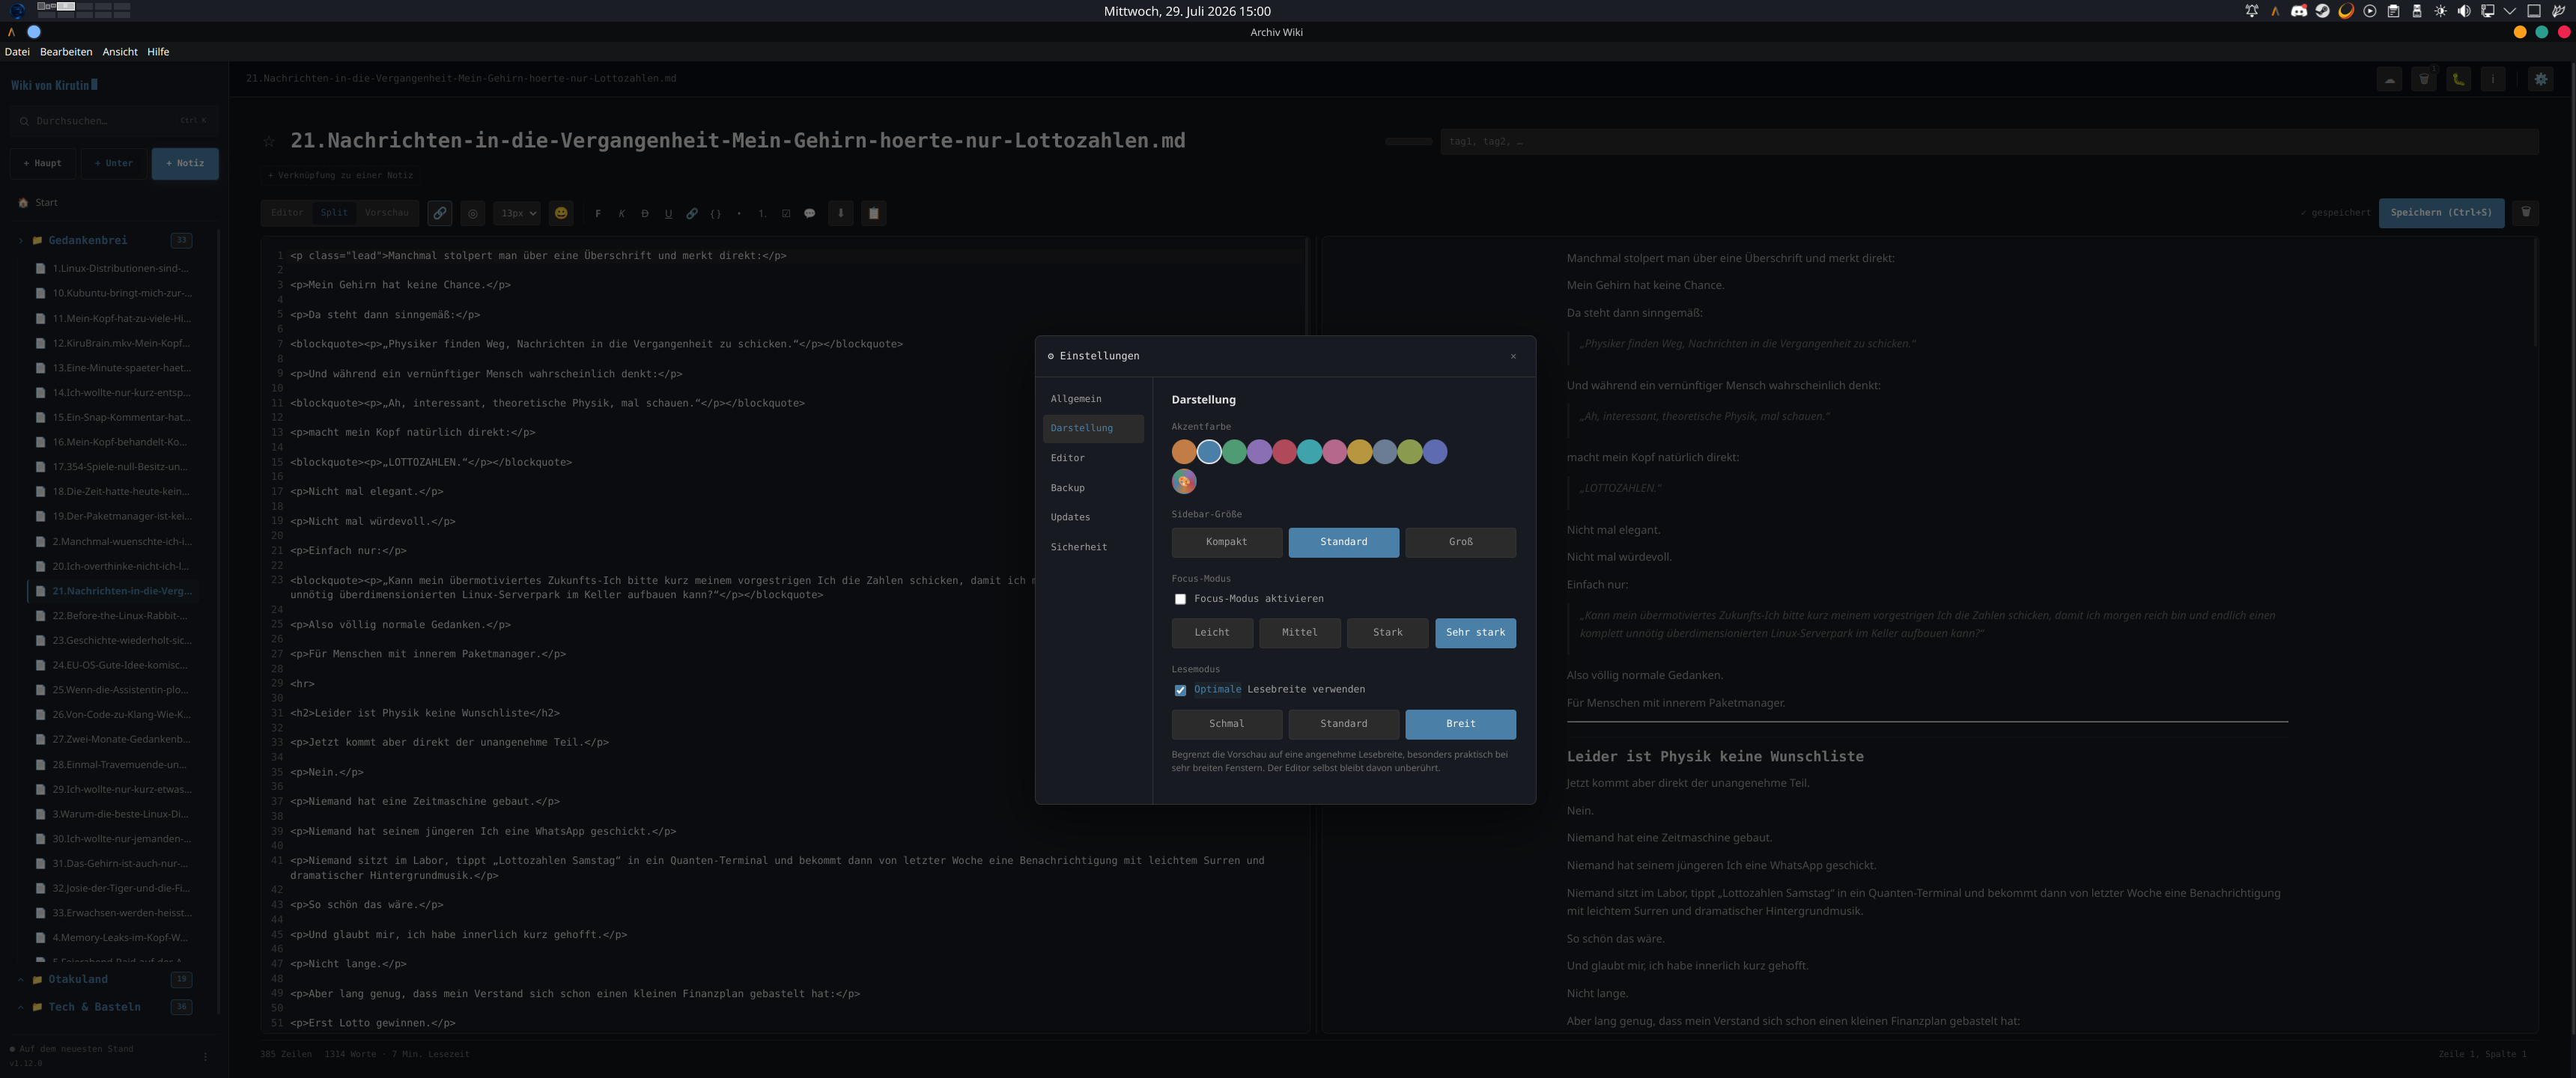Set sidebar size to Groß
This screenshot has height=1078, width=2576.
[x=1461, y=542]
